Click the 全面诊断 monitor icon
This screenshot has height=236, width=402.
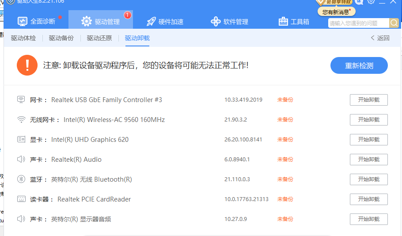point(22,22)
